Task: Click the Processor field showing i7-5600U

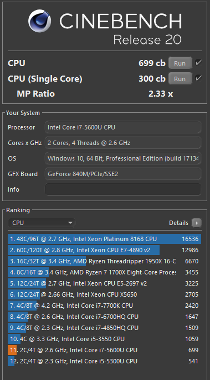Action: click(123, 127)
